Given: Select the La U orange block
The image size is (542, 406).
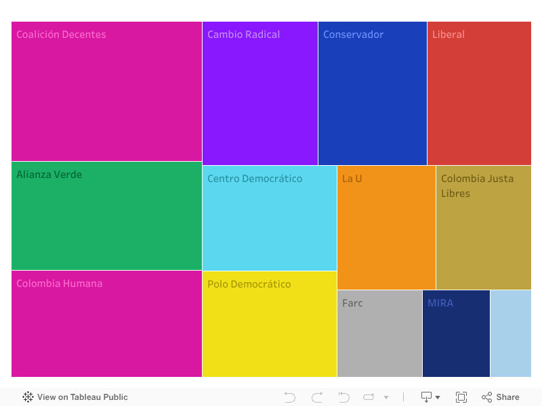Looking at the screenshot, I should [386, 227].
